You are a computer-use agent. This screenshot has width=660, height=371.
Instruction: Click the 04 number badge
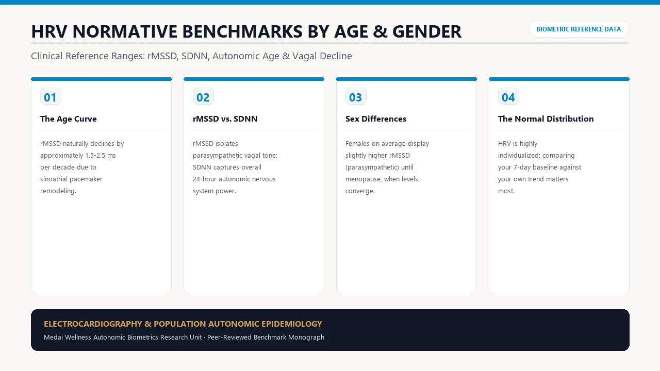(508, 97)
